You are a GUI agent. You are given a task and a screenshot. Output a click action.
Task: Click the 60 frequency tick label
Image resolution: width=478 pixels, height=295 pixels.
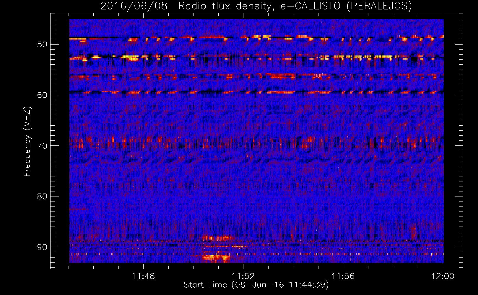pyautogui.click(x=42, y=95)
